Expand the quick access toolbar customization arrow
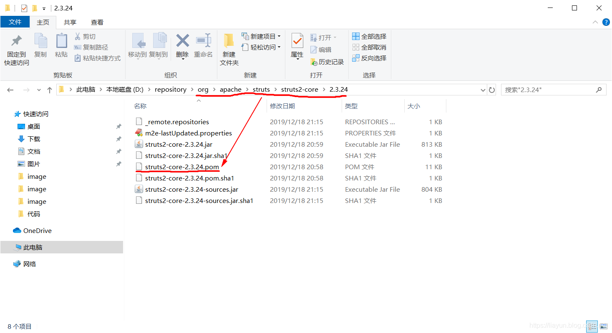Image resolution: width=612 pixels, height=333 pixels. click(44, 8)
